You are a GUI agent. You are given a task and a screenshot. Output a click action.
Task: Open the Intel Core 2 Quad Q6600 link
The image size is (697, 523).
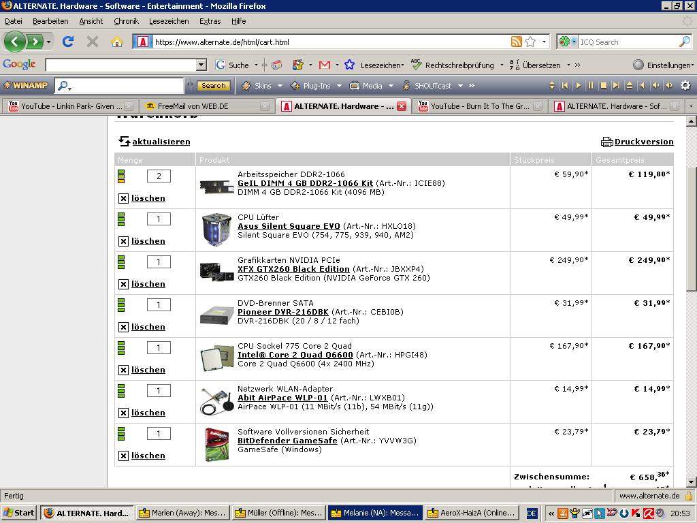coord(295,355)
